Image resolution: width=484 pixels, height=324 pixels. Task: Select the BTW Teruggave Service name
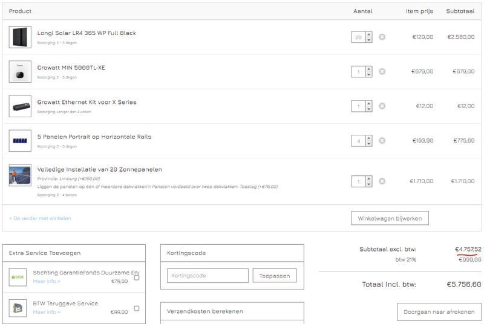tap(65, 303)
